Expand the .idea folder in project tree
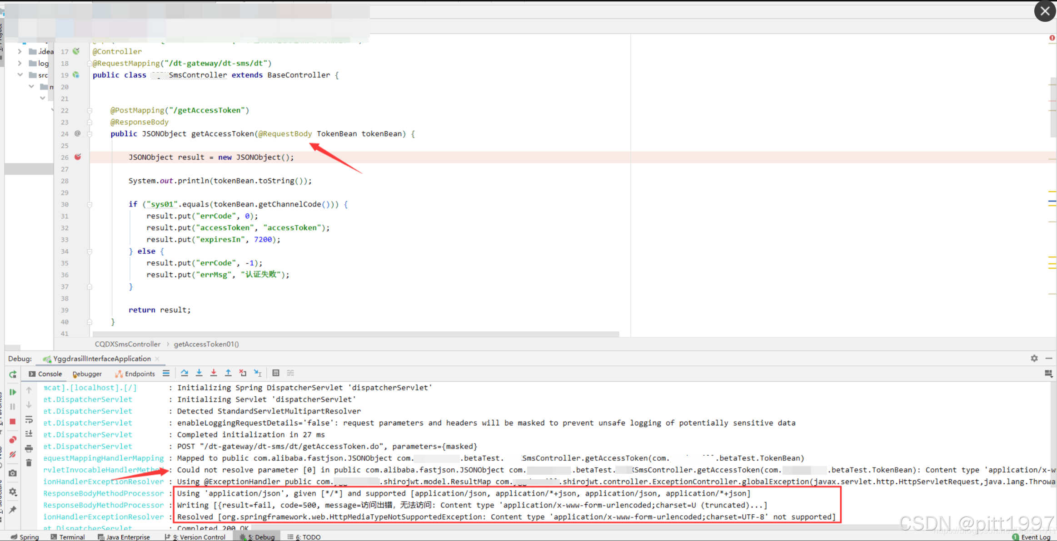This screenshot has width=1057, height=541. pyautogui.click(x=20, y=51)
